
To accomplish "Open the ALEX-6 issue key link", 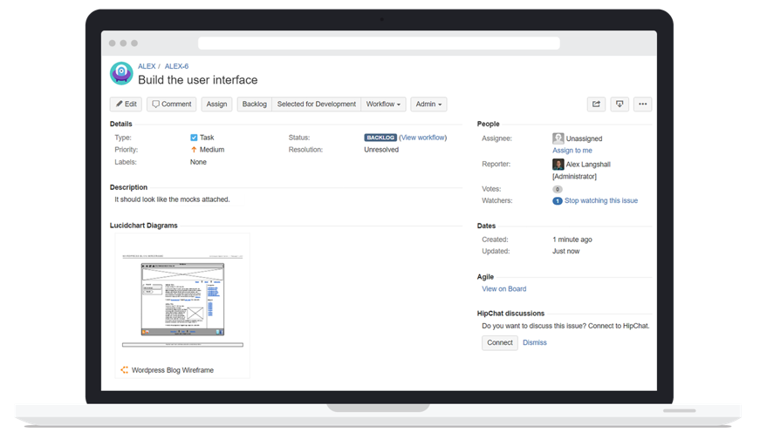I will click(x=176, y=66).
